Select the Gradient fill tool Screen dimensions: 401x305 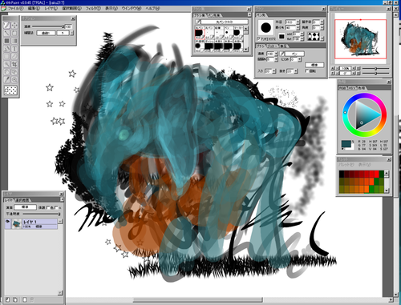coord(14,41)
